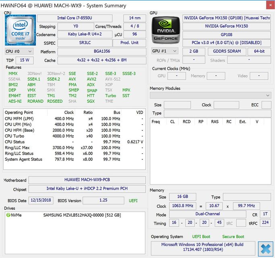Viewport: 275px width, 258px height.
Task: Click the BIOS Date field
Action: coord(41,200)
